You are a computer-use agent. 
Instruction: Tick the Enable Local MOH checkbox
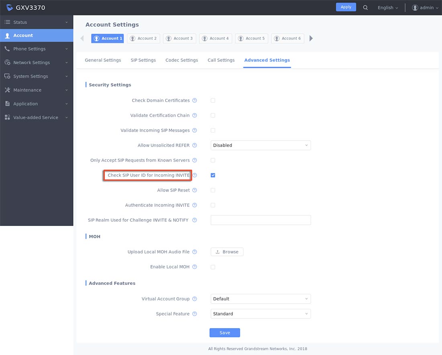(x=213, y=267)
